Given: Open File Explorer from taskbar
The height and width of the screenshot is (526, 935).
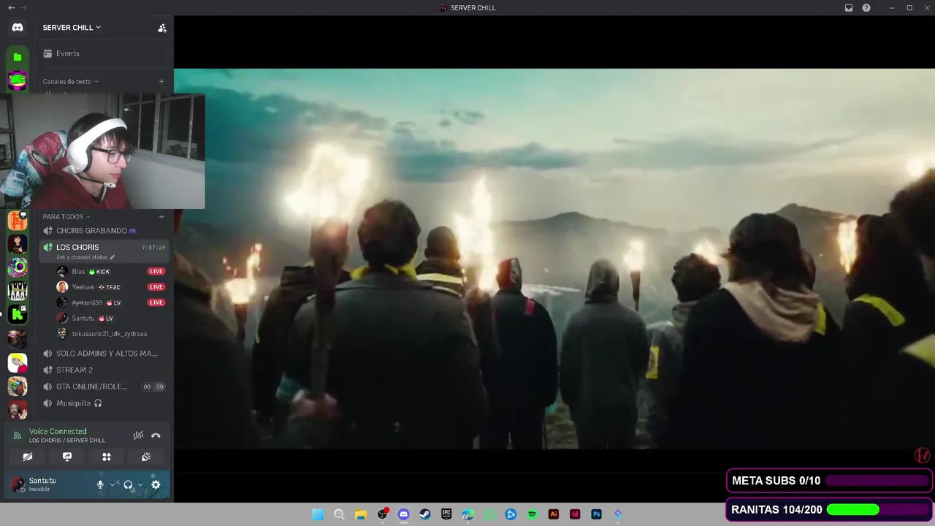Looking at the screenshot, I should tap(360, 514).
